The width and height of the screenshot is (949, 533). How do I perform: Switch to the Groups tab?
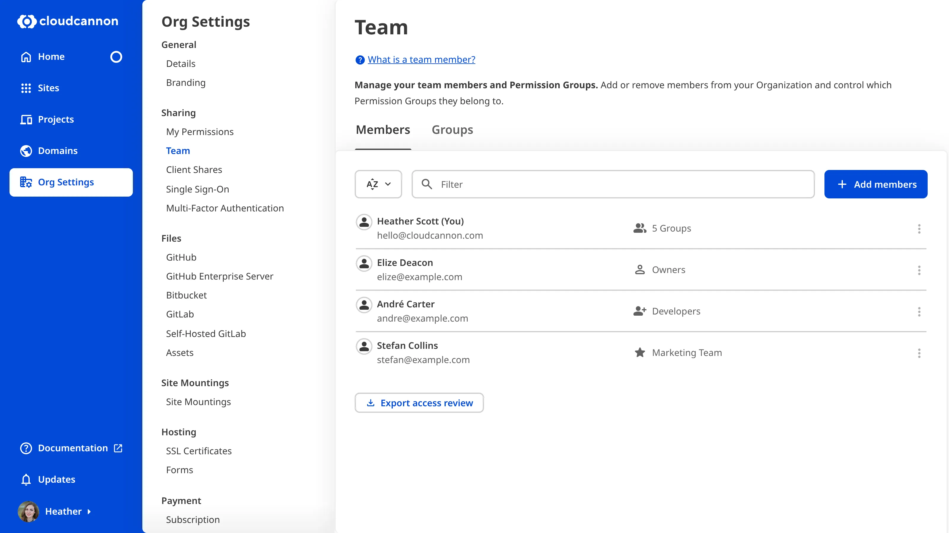click(452, 130)
